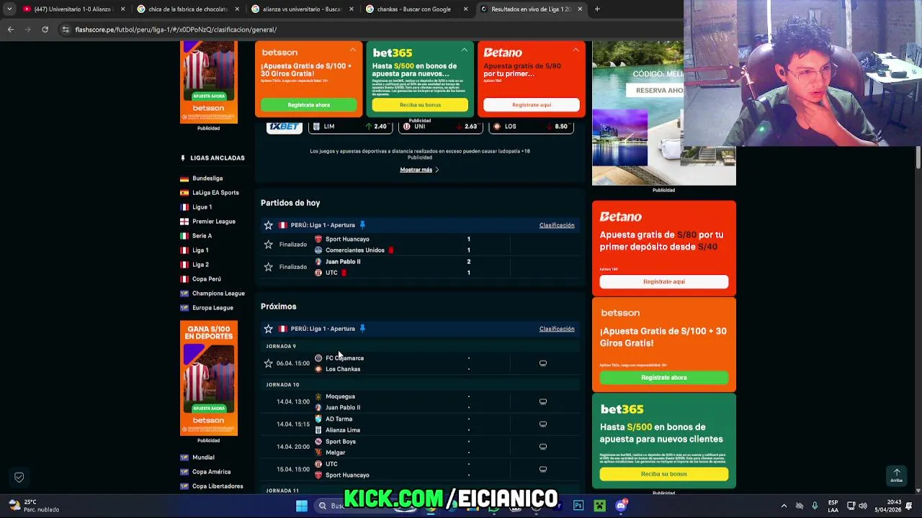Select LIM odds 2.40
The height and width of the screenshot is (518, 922).
[351, 127]
